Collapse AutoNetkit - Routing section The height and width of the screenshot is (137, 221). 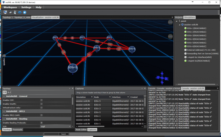click(4, 119)
